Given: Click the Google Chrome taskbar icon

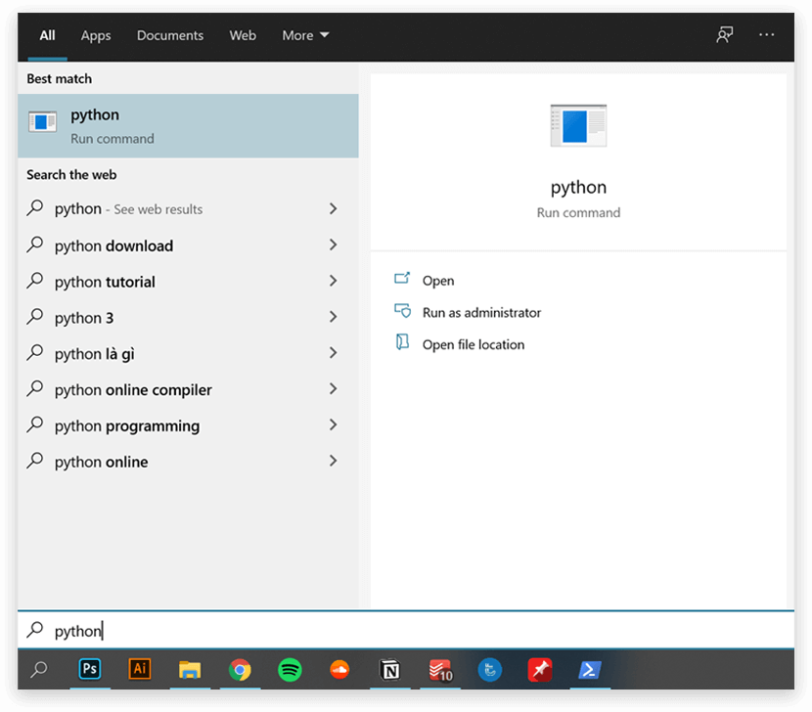Looking at the screenshot, I should (240, 670).
